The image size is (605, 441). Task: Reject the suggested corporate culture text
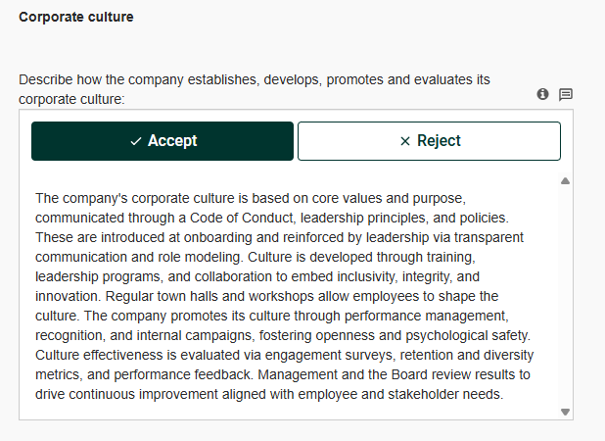point(429,141)
